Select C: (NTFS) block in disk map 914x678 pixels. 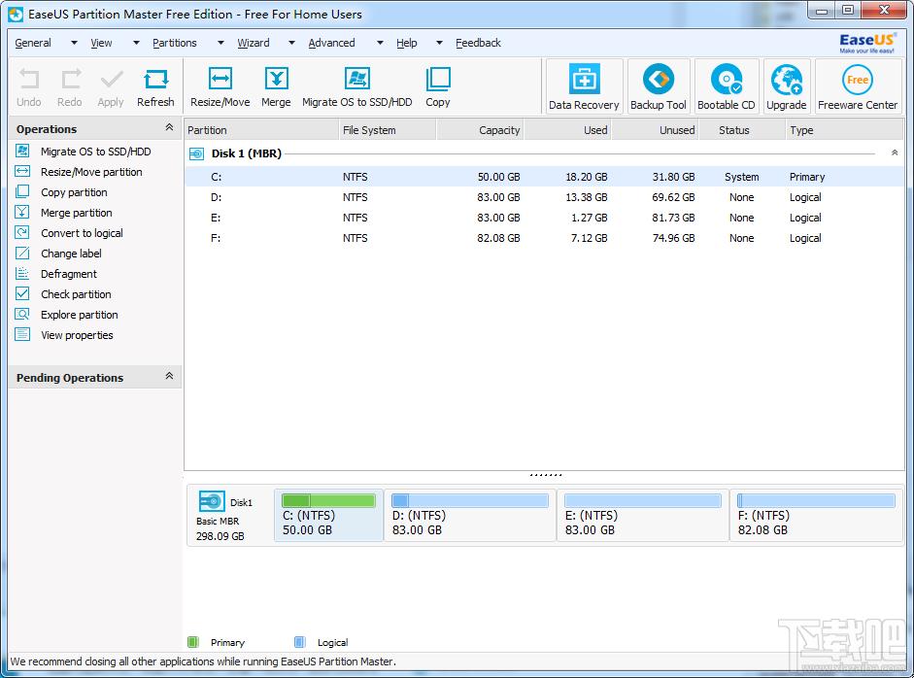(x=328, y=516)
